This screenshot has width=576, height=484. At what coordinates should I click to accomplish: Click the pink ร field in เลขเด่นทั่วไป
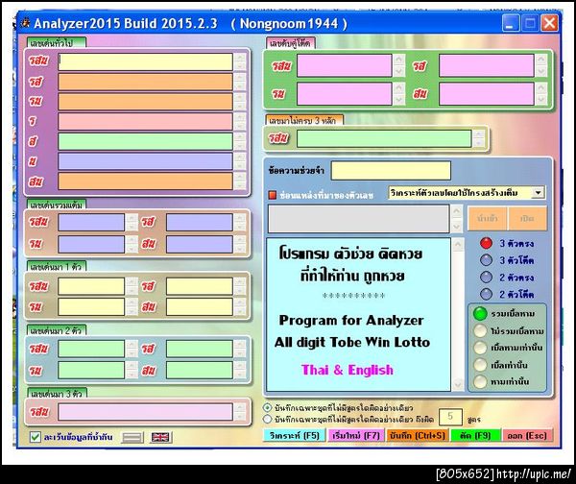coord(146,121)
